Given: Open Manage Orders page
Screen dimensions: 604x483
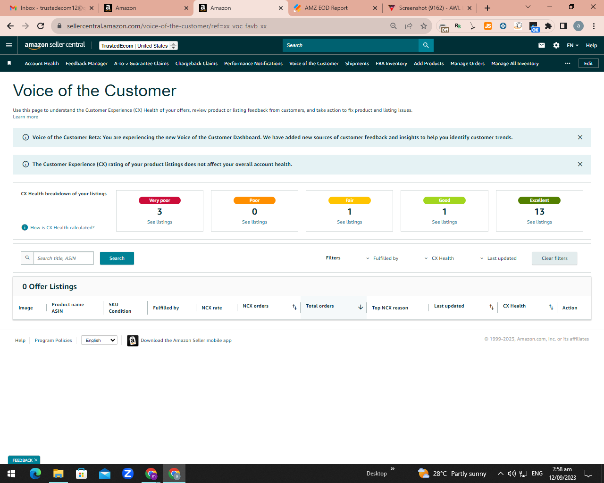Looking at the screenshot, I should pyautogui.click(x=467, y=63).
